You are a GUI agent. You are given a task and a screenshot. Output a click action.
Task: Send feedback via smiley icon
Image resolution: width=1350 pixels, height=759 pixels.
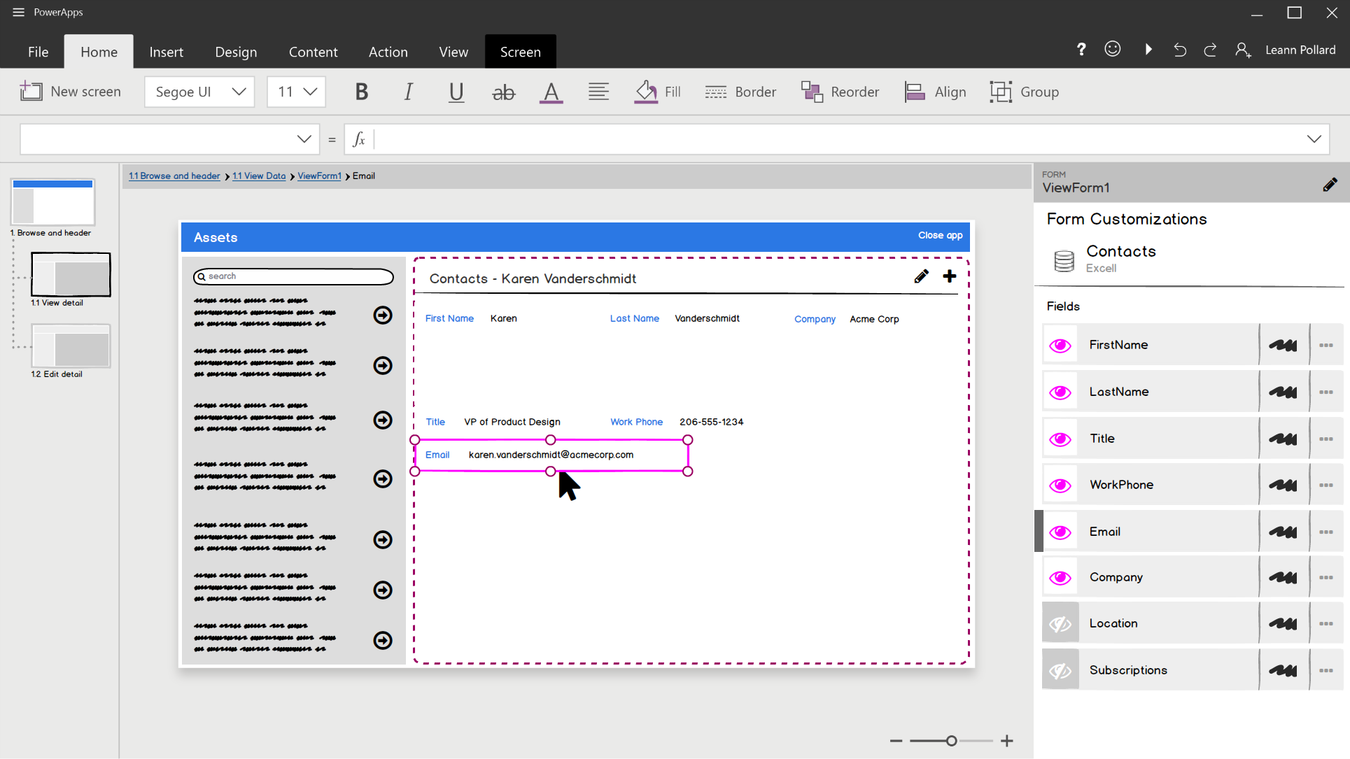click(x=1113, y=49)
